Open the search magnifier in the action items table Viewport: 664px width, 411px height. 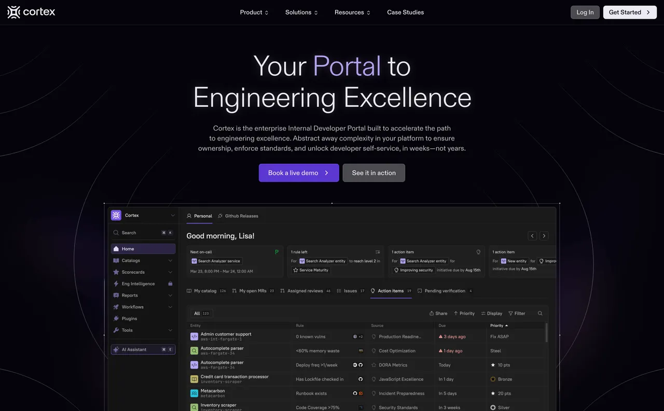540,313
